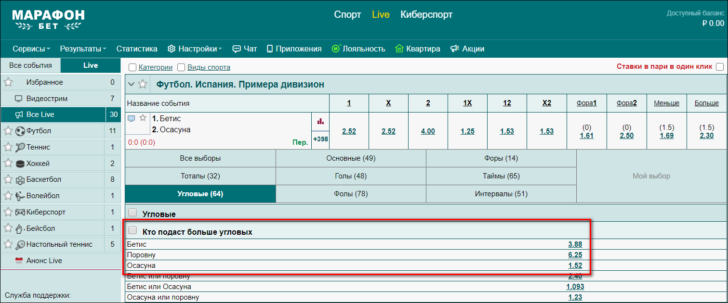Viewport: 728px width, 303px height.
Task: Expand additional markets +398
Action: 320,139
